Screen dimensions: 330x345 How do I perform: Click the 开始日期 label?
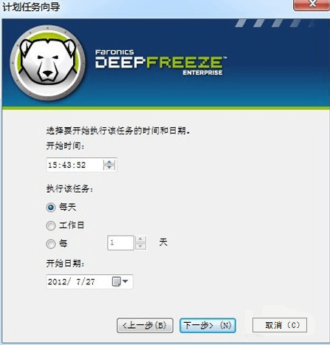click(x=66, y=264)
